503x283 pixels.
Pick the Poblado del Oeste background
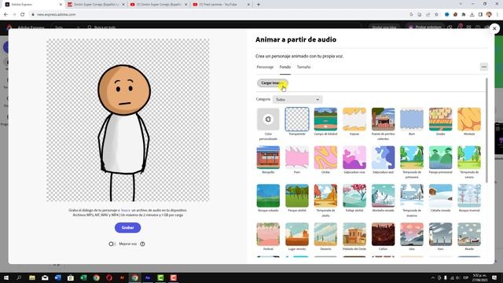[x=354, y=234]
